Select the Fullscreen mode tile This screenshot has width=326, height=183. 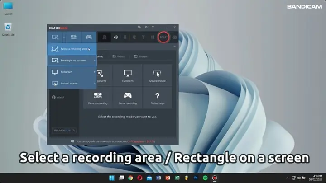128,75
